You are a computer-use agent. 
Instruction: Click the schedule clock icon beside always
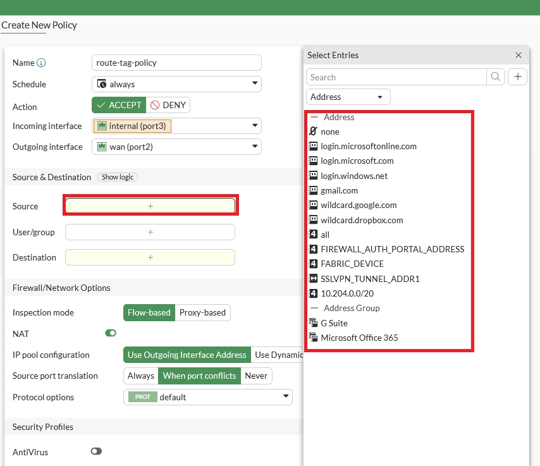[102, 83]
